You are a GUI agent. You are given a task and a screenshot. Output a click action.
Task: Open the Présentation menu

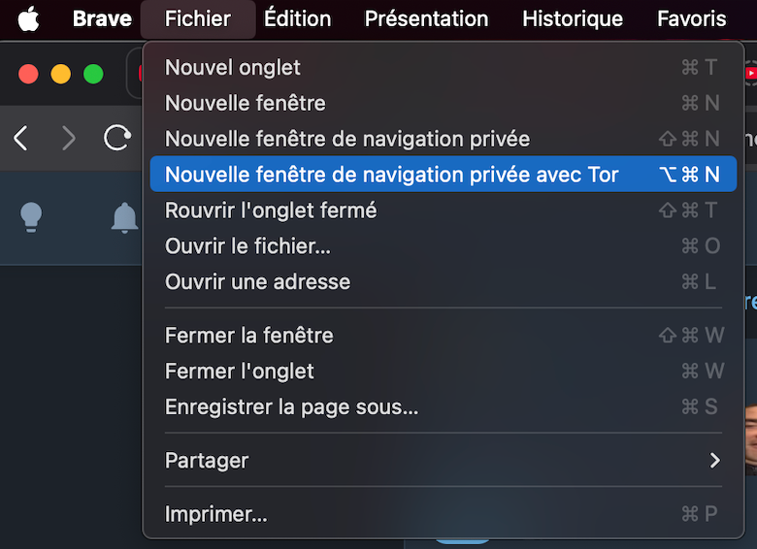point(426,18)
